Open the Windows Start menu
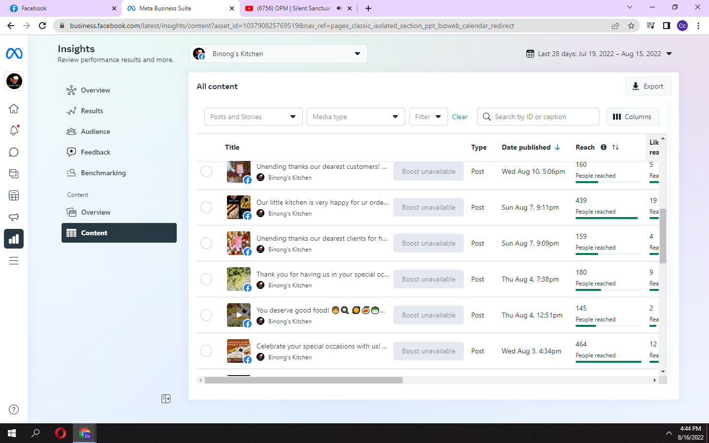 (12, 433)
